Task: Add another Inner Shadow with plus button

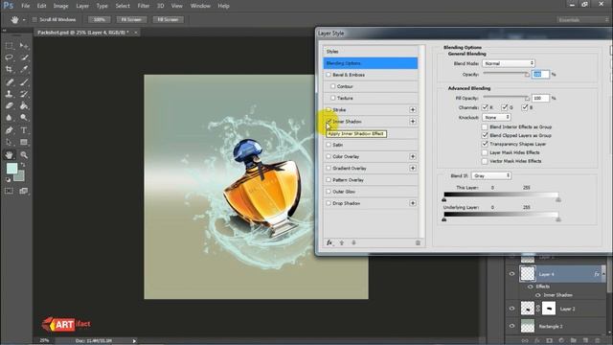Action: (x=413, y=122)
